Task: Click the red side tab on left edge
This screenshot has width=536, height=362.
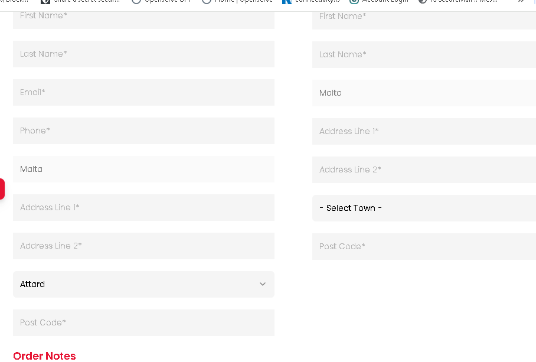Action: (x=2, y=189)
